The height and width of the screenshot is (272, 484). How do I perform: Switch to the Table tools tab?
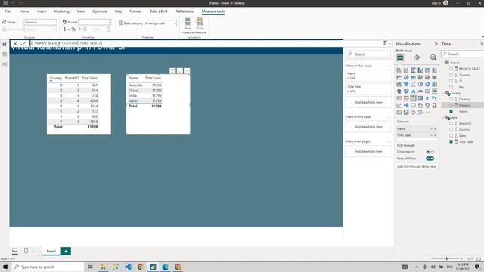pos(185,11)
